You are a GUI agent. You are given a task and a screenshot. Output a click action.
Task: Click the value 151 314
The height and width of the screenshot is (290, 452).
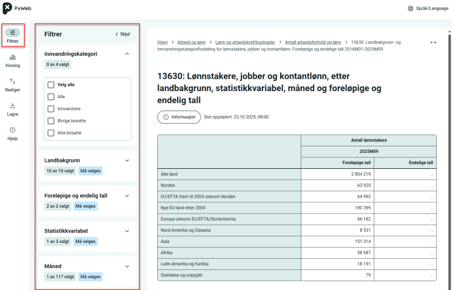click(363, 241)
